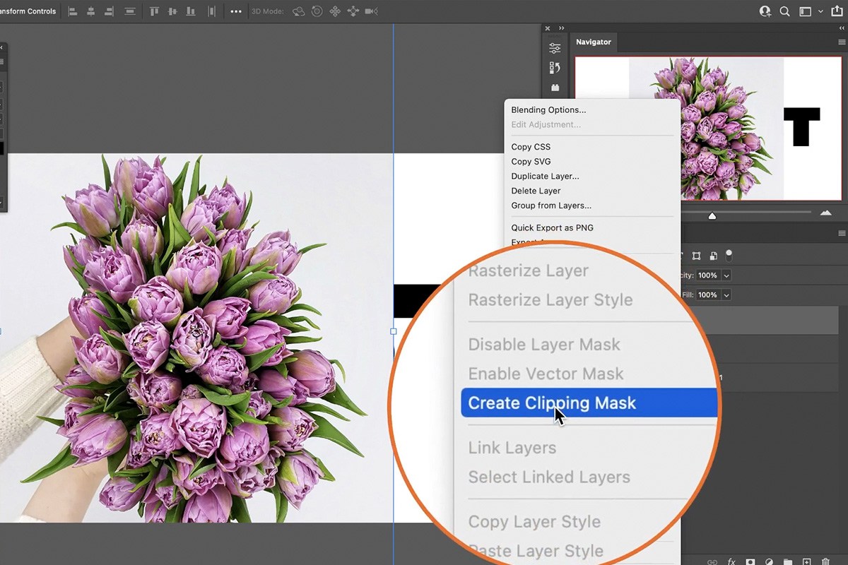
Task: Choose Copy SVG in context menu
Action: [531, 162]
